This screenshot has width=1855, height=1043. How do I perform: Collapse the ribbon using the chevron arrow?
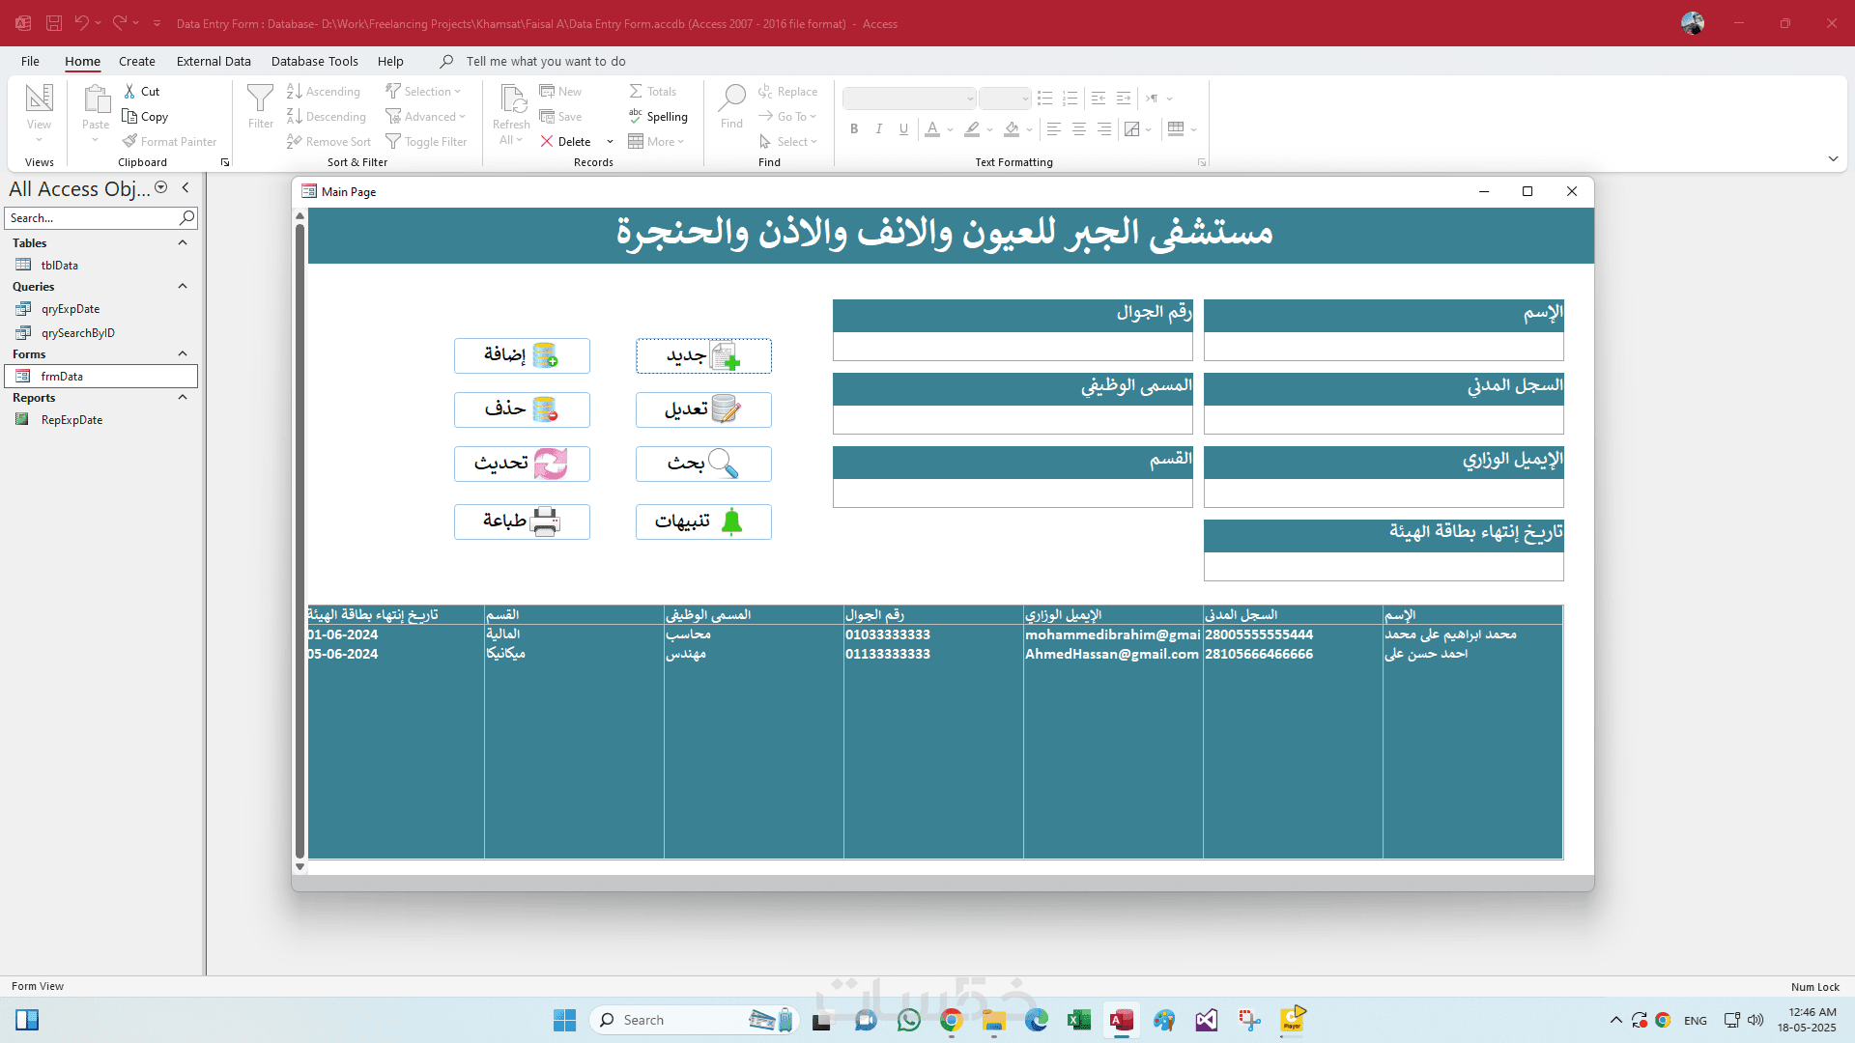[1833, 158]
